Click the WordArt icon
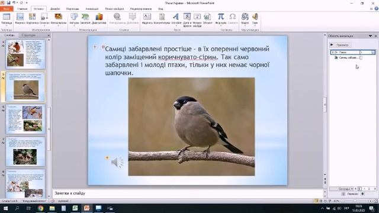 pos(176,17)
